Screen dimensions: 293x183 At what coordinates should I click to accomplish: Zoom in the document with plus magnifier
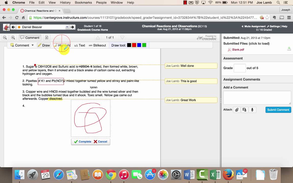point(13,38)
